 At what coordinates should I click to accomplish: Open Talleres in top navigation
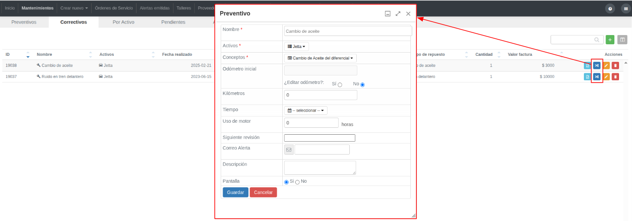coord(184,8)
